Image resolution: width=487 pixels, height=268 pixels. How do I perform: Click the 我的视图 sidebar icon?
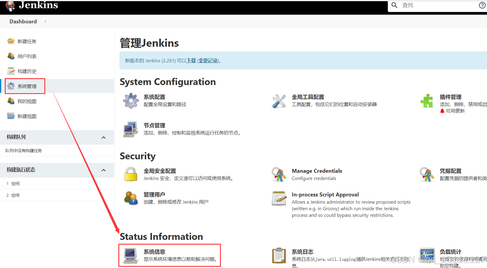(x=11, y=101)
